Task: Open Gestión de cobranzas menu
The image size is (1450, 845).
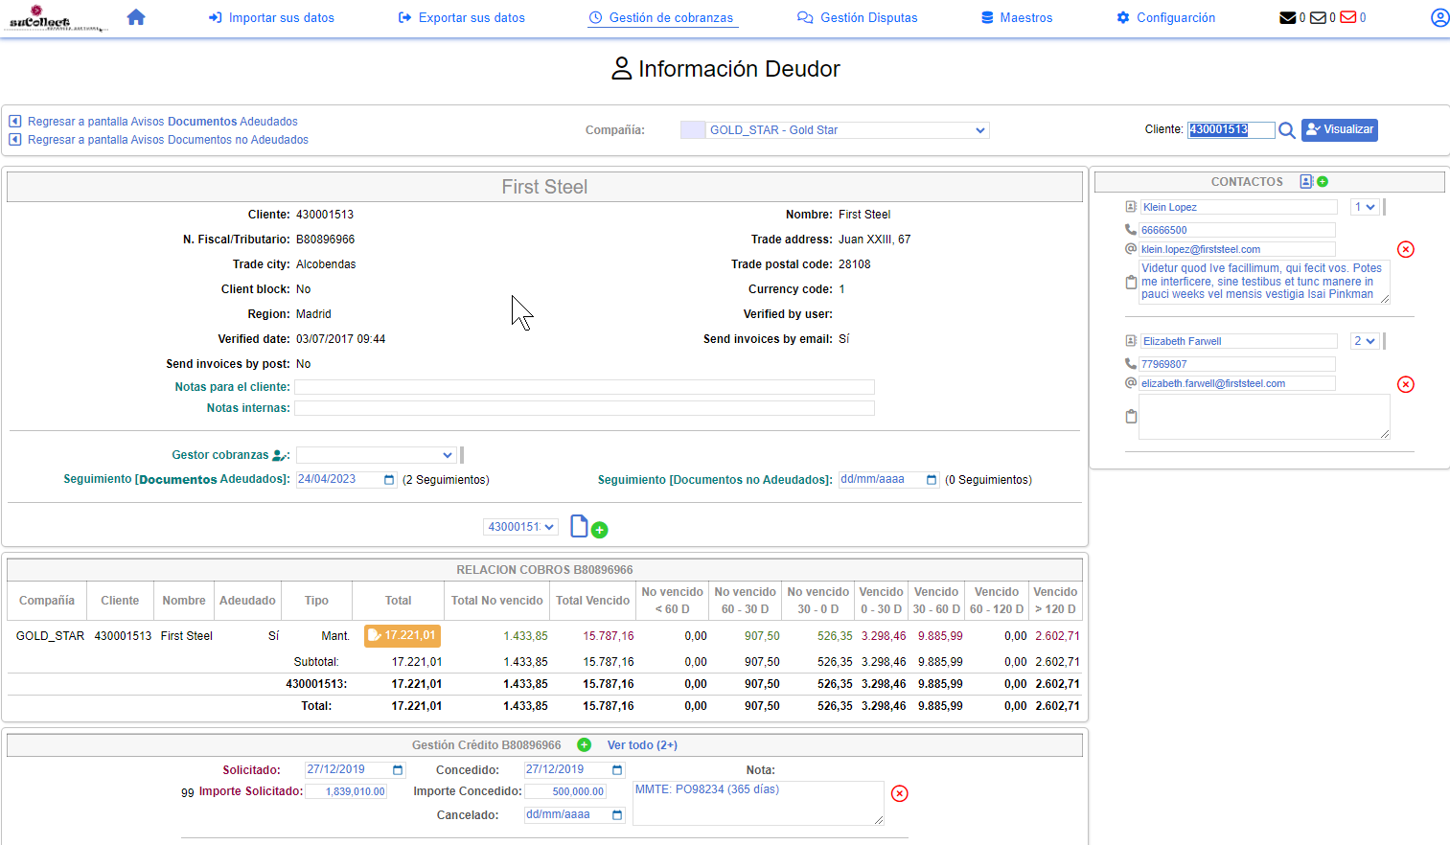Action: click(x=661, y=17)
